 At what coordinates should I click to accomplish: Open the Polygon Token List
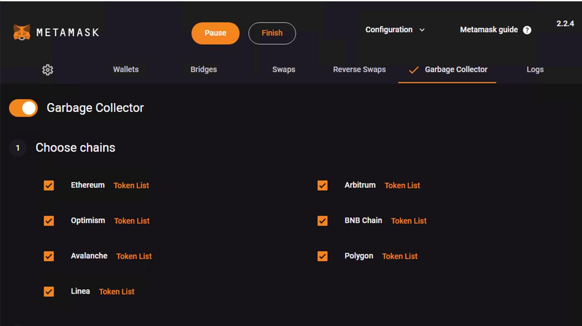[400, 256]
